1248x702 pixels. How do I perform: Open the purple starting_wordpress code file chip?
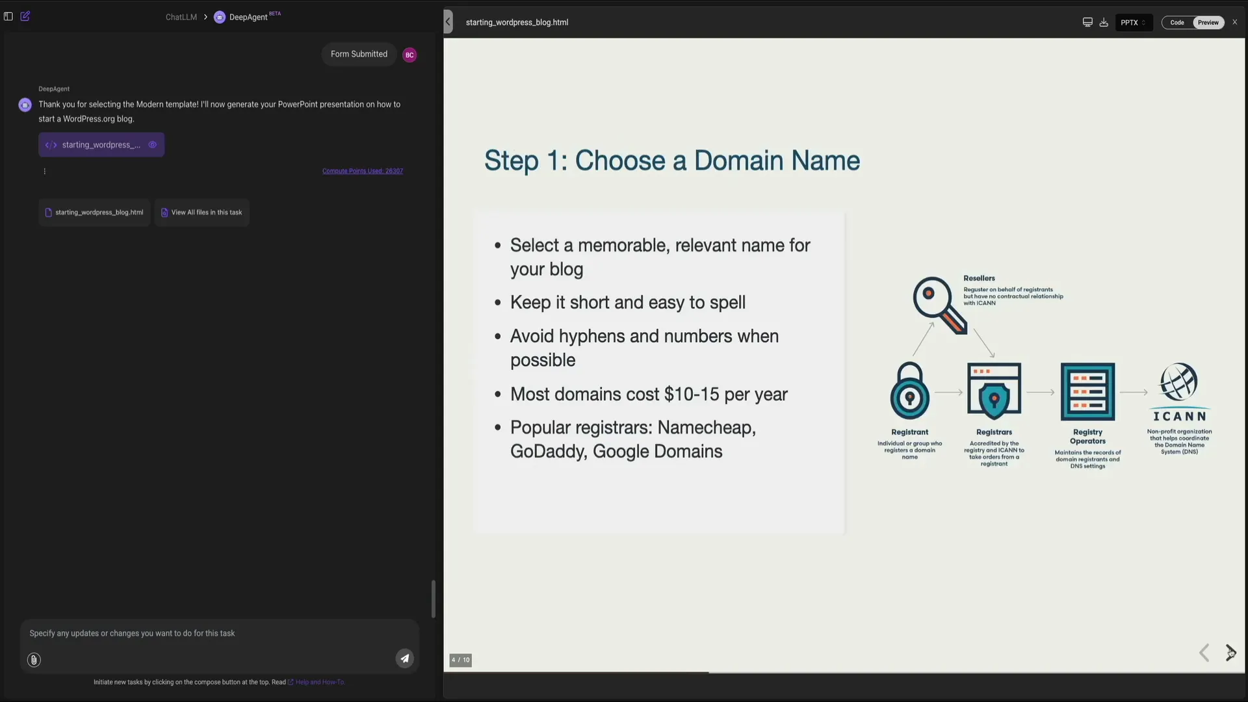[x=101, y=145]
